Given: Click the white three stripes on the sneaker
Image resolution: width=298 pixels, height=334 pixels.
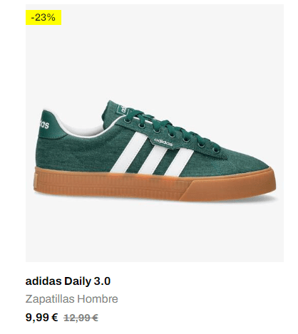Looking at the screenshot, I should tap(152, 153).
